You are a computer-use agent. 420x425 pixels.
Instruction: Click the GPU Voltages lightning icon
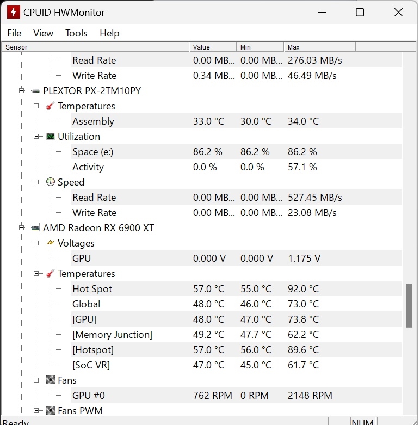pyautogui.click(x=51, y=243)
